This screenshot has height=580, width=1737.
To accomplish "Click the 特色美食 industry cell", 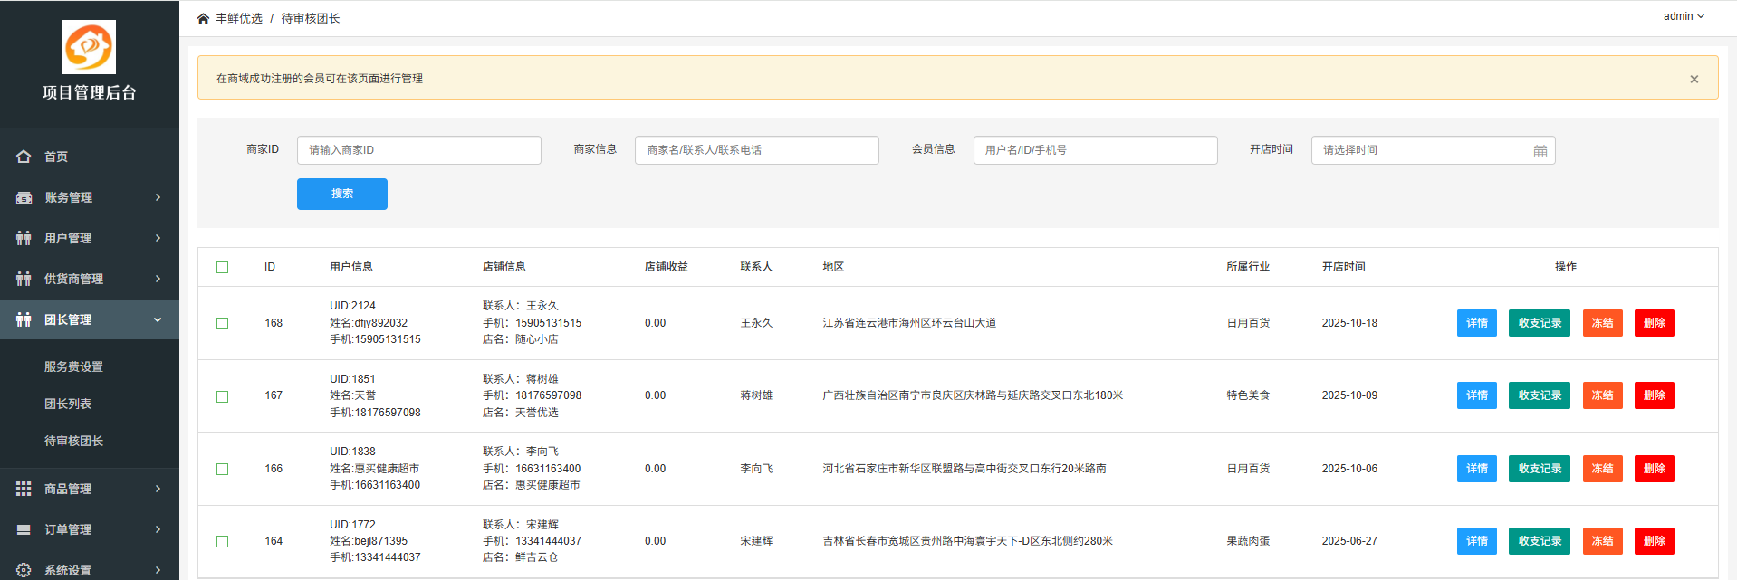I will (x=1248, y=395).
